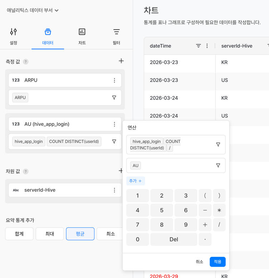Open the ARPU measure more options menu
Screen dimensions: 269x278
(x=114, y=80)
